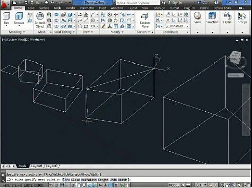Click the navigation bar on viewport right

246,109
